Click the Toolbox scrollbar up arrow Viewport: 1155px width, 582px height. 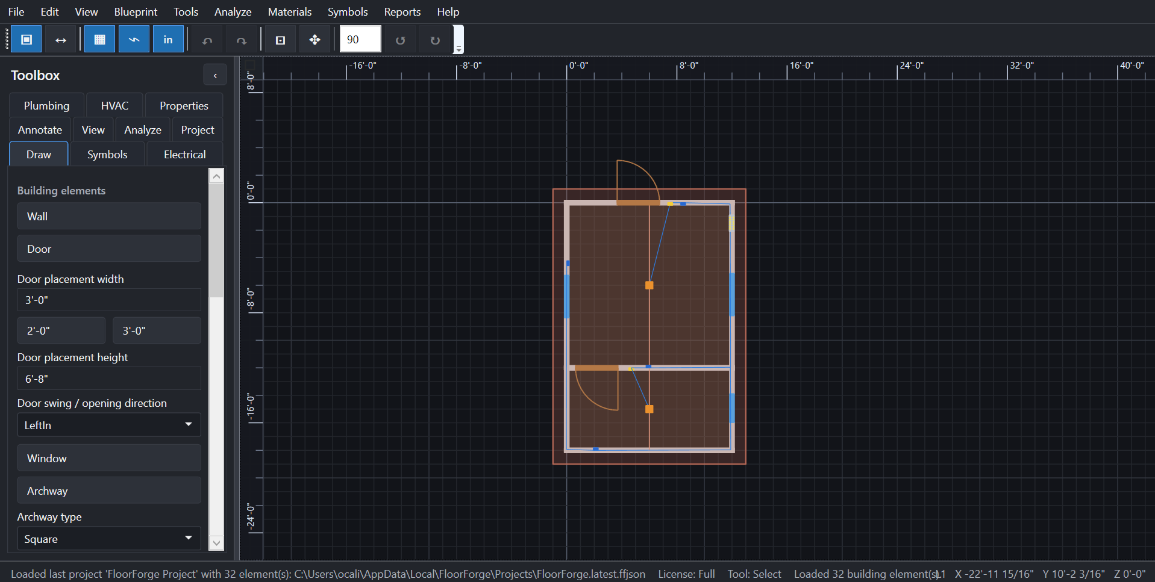(x=216, y=176)
